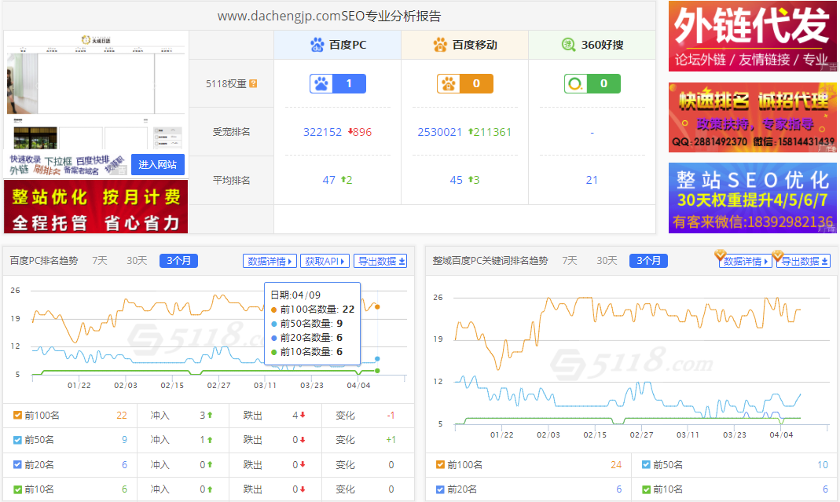Click the green 360 search weight badge
The width and height of the screenshot is (840, 502).
pos(592,83)
